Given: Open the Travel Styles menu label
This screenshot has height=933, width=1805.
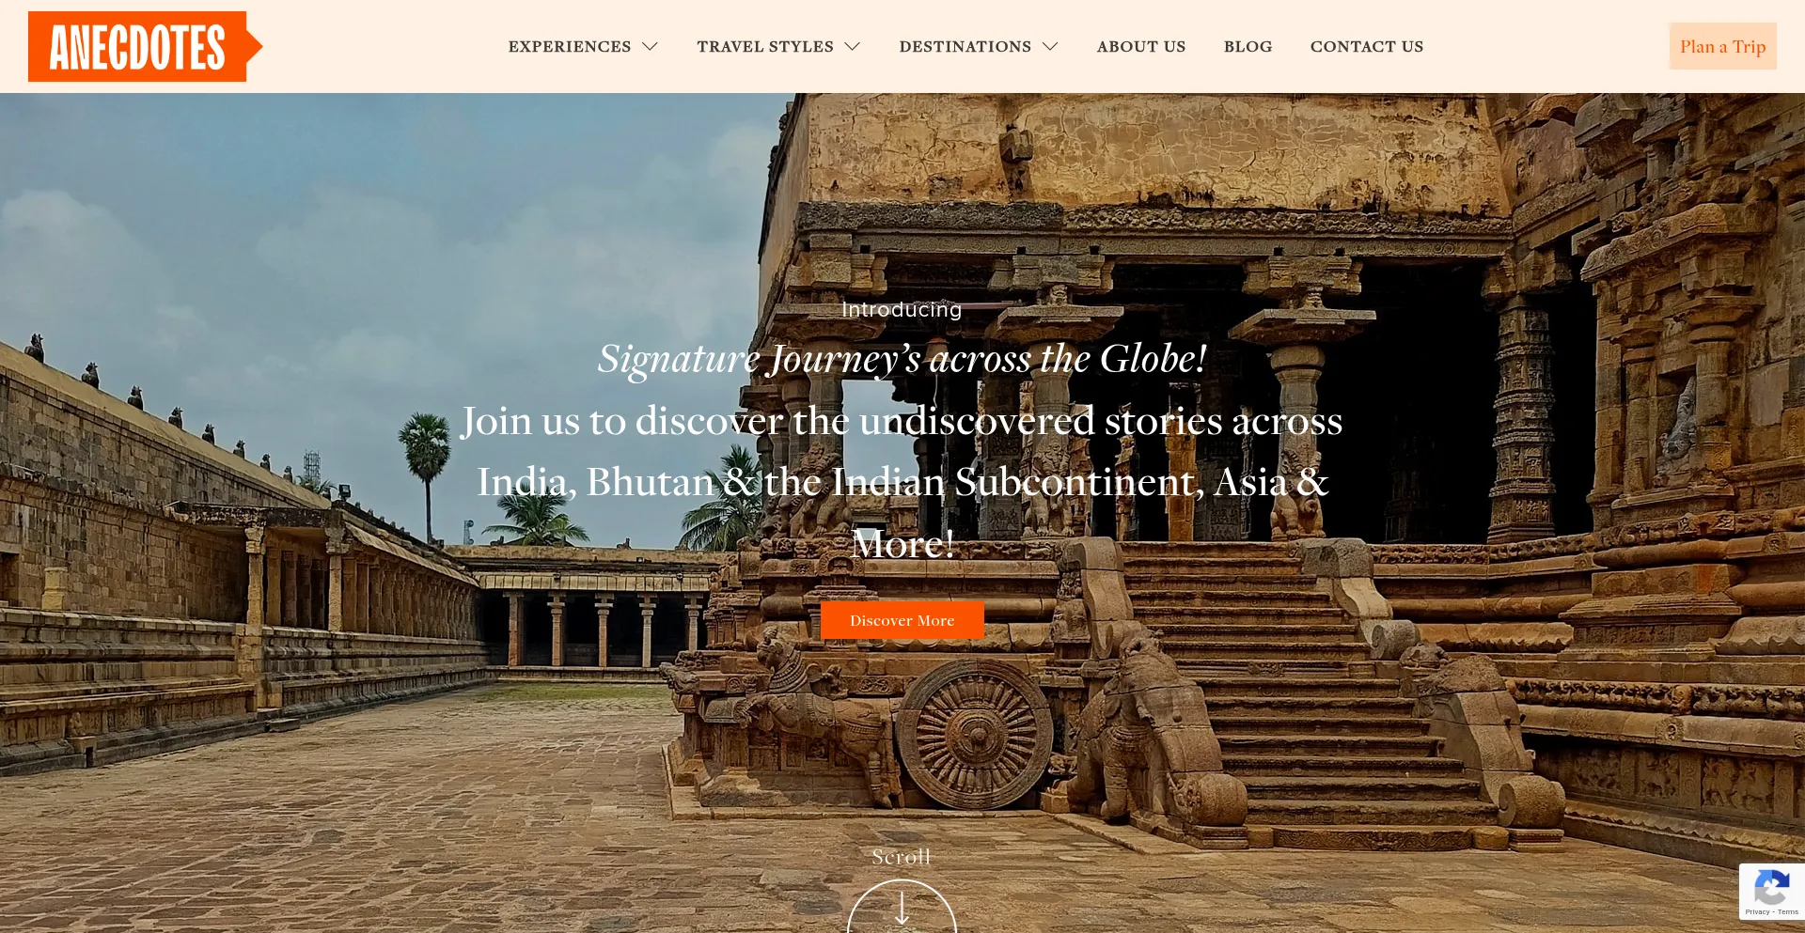Looking at the screenshot, I should click(765, 46).
